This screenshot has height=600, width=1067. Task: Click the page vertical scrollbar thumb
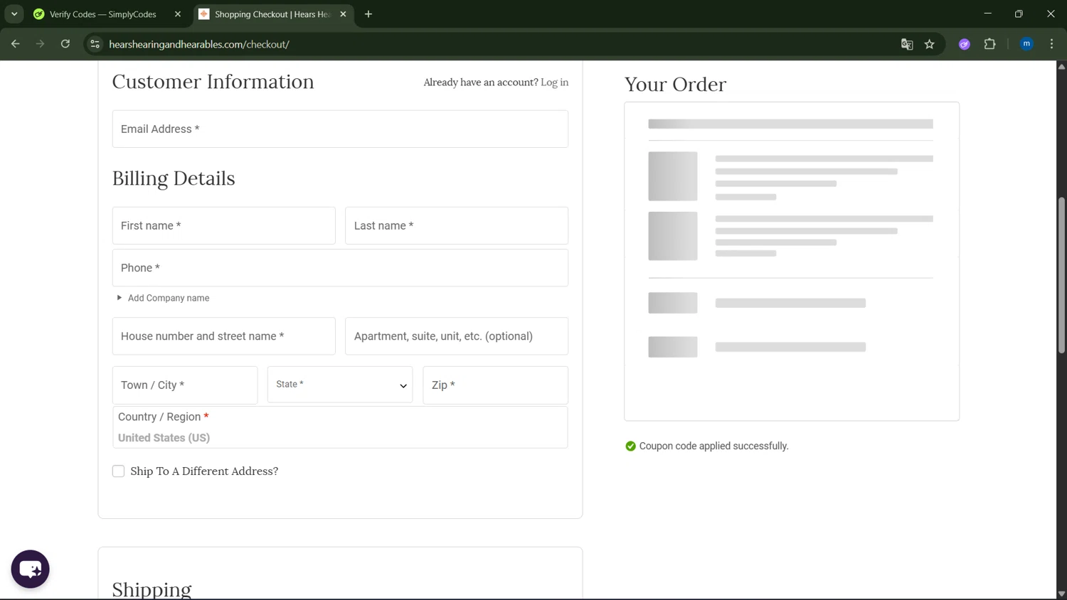[x=1061, y=275]
